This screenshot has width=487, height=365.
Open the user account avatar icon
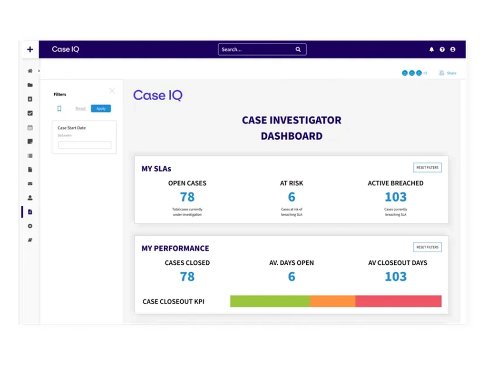[453, 49]
